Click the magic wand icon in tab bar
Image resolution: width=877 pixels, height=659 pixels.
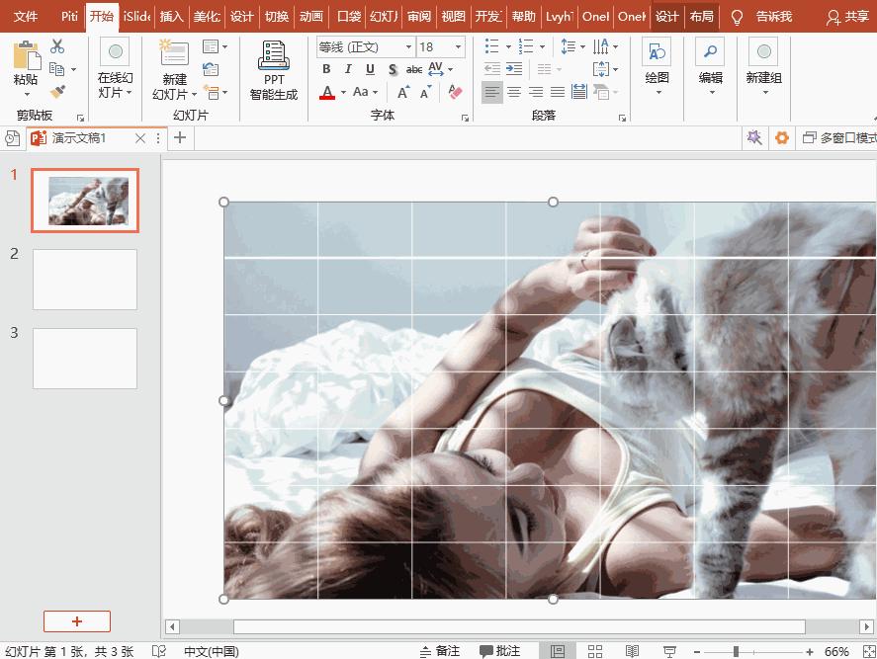point(754,137)
